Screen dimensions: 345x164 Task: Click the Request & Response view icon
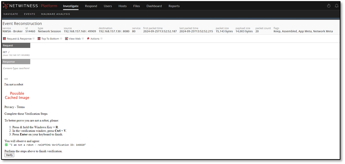pyautogui.click(x=5, y=39)
